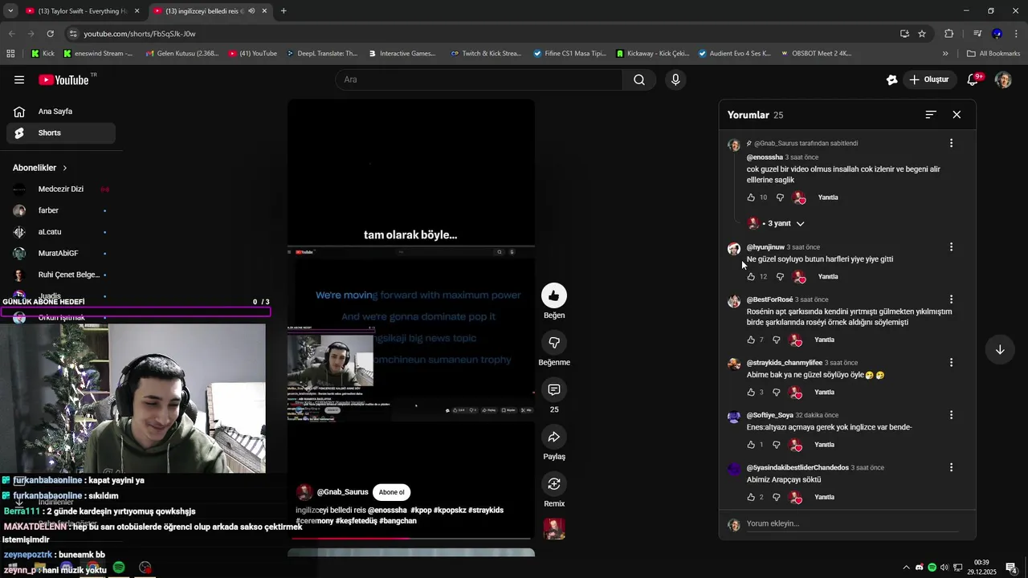Dislike the @enosssha pinned comment
The height and width of the screenshot is (578, 1028).
click(780, 197)
